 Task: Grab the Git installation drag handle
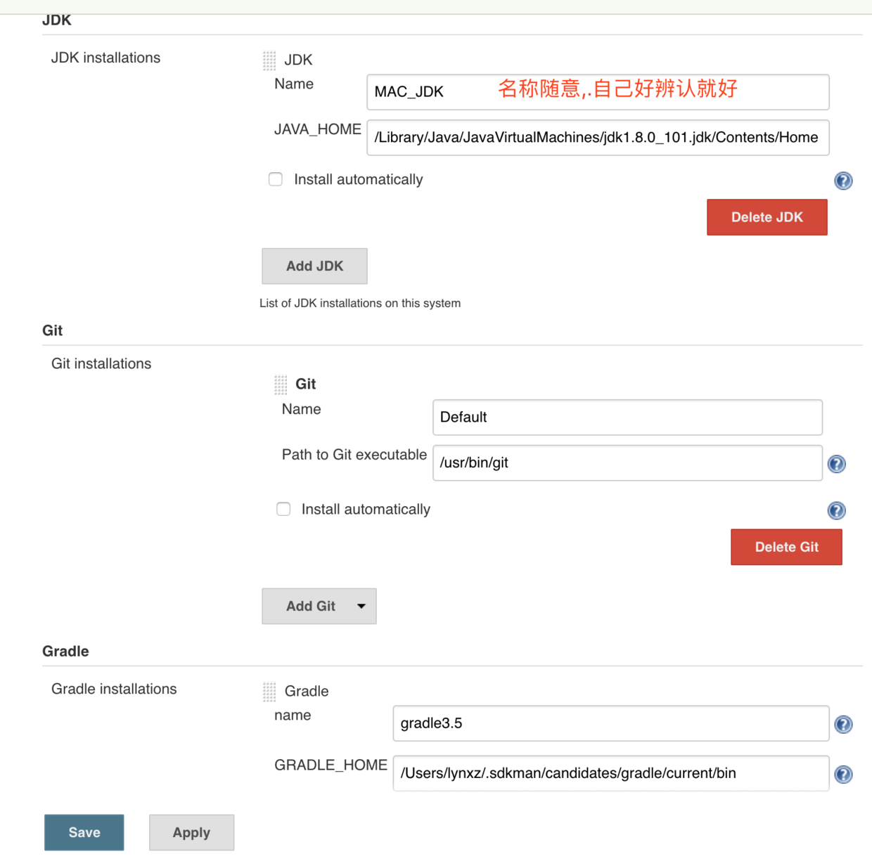[281, 384]
